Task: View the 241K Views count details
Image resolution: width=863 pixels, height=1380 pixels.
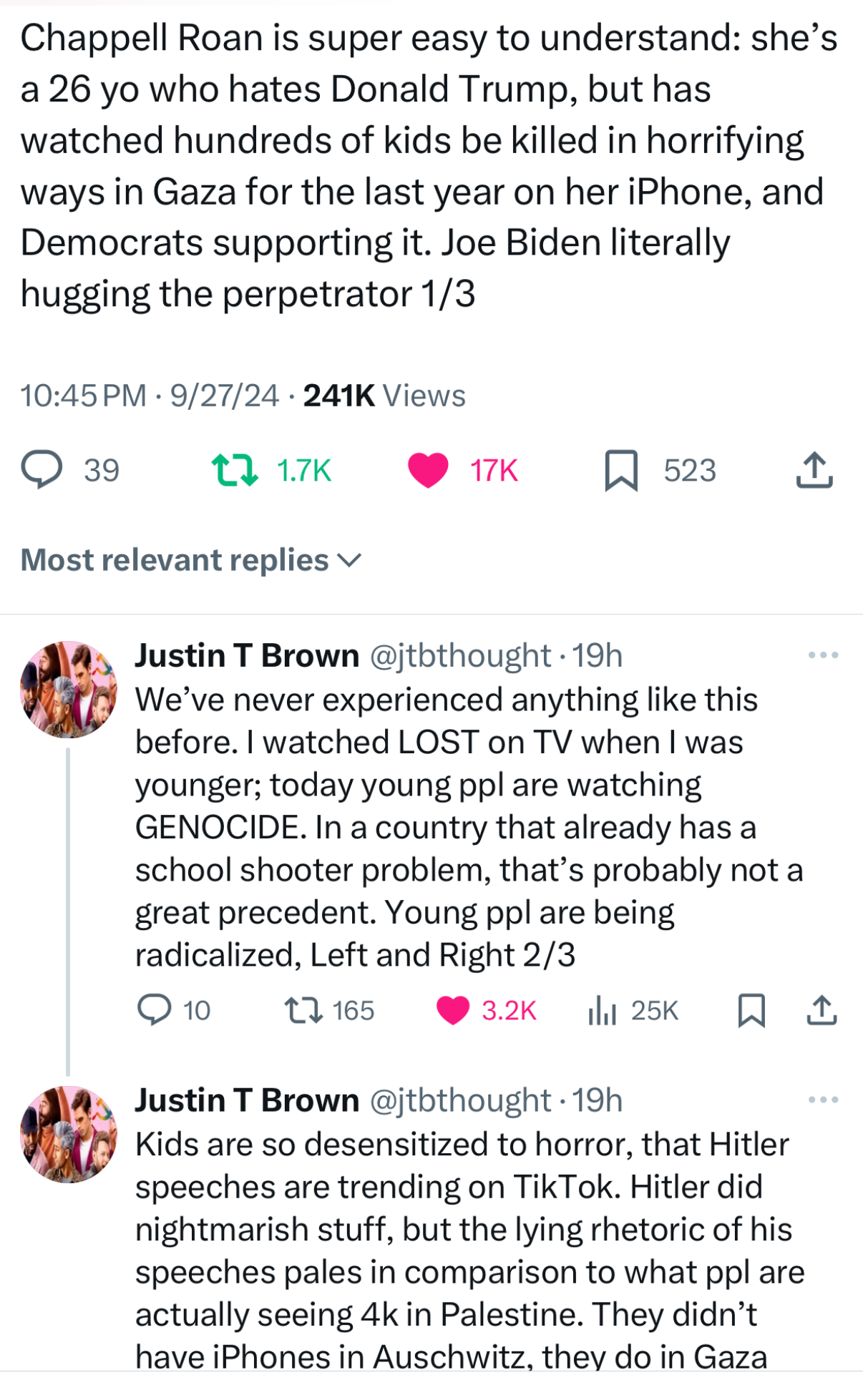Action: click(x=384, y=396)
